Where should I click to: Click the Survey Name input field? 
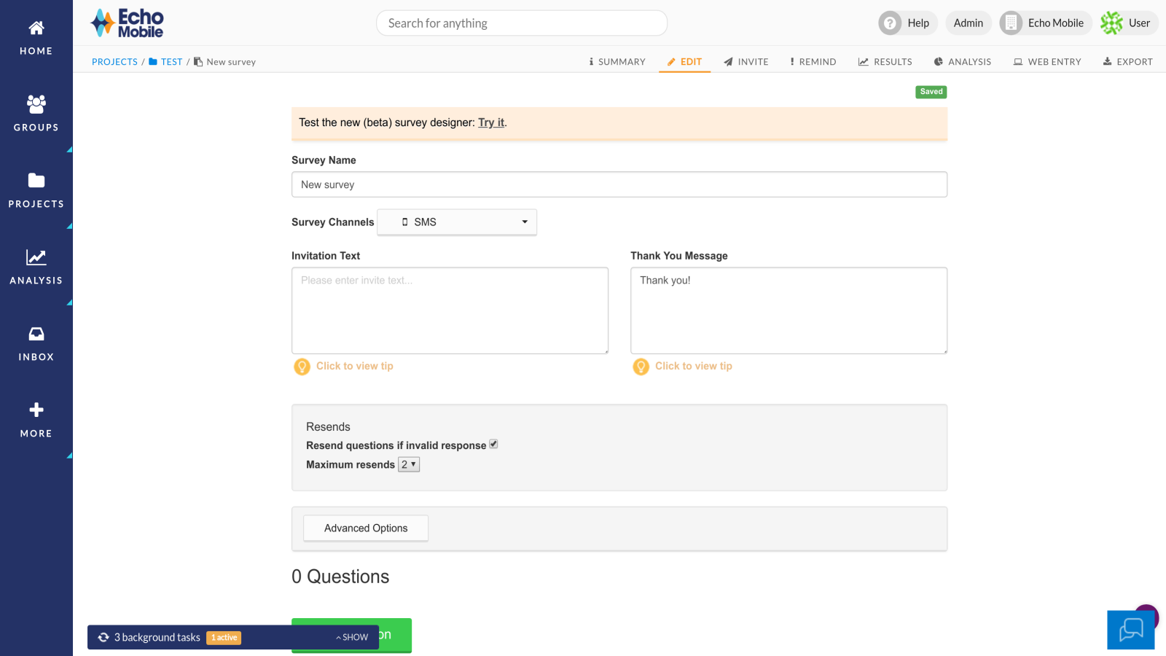tap(619, 184)
